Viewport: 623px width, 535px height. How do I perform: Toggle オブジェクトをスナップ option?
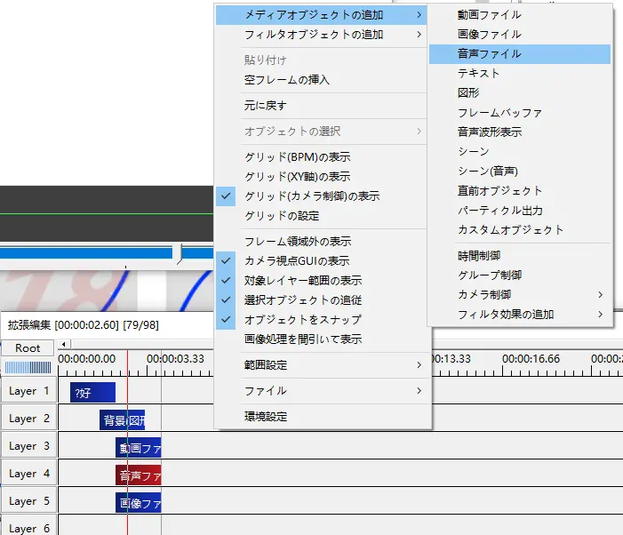pyautogui.click(x=301, y=320)
